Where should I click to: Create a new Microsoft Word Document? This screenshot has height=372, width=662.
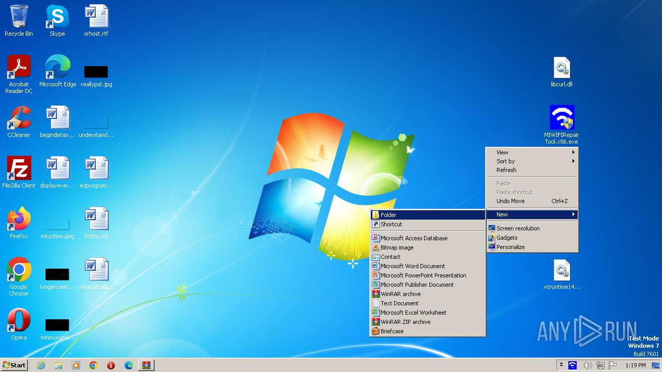428,266
